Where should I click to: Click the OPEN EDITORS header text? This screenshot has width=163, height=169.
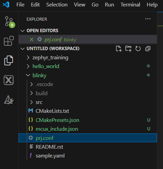tap(42, 30)
